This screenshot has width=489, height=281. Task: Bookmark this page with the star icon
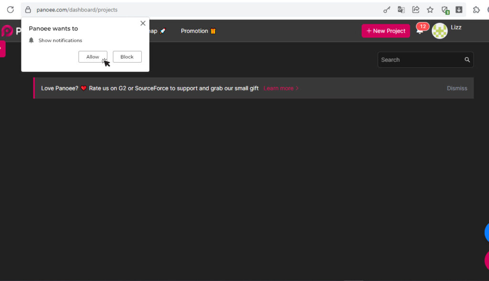[x=430, y=10]
